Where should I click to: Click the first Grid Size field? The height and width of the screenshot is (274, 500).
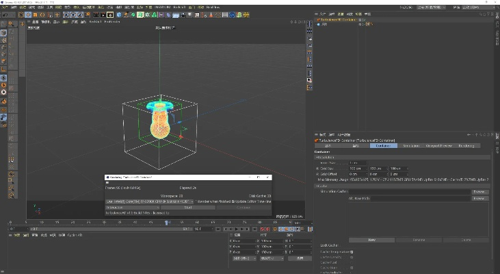tap(358, 169)
